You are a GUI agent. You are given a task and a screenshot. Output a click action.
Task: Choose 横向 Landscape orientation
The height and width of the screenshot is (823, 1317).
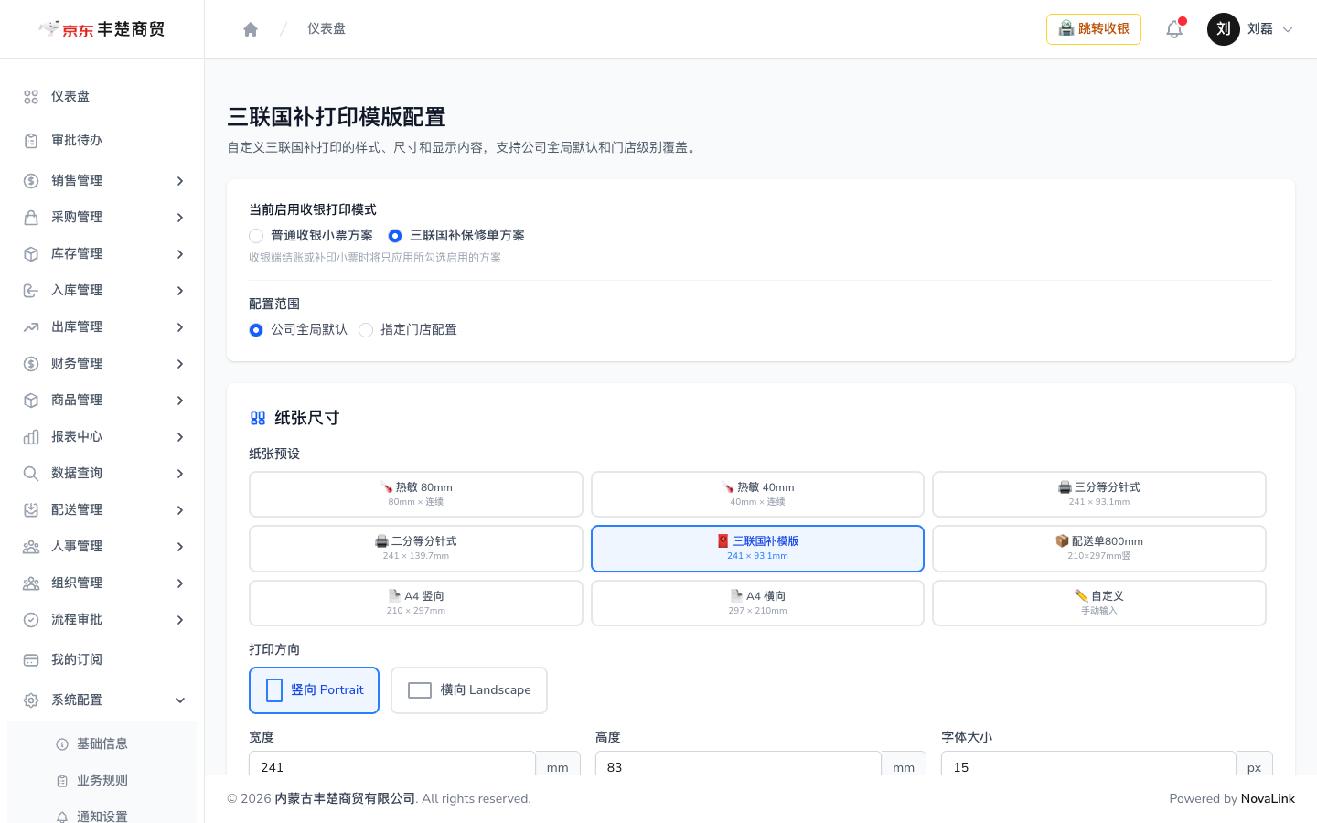click(x=469, y=690)
